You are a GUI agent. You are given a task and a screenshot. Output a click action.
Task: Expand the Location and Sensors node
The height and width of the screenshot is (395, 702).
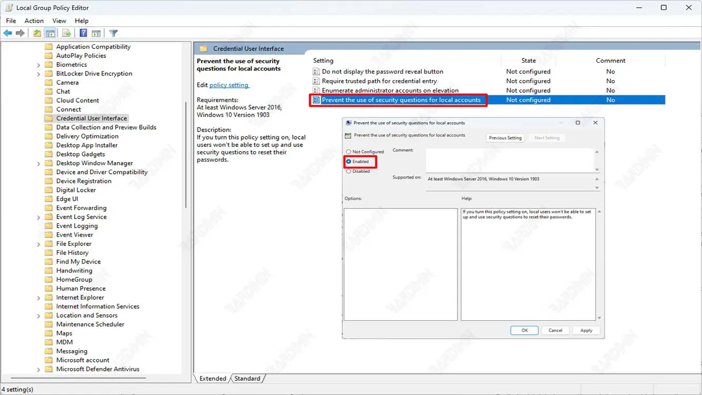(38, 316)
